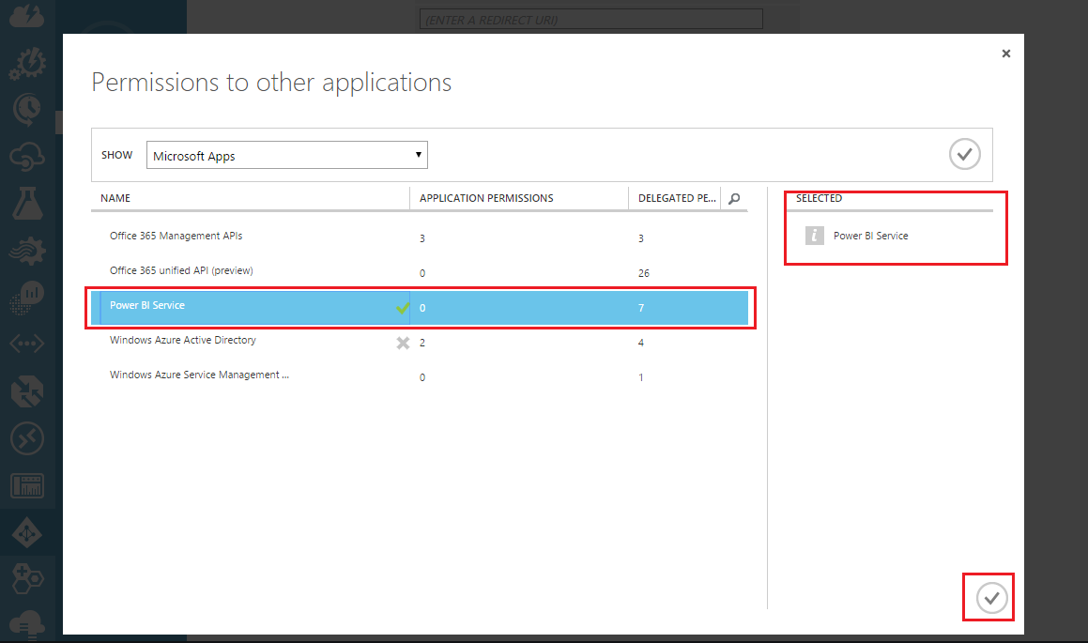
Task: Click delegated count 26 for unified API
Action: tap(644, 273)
